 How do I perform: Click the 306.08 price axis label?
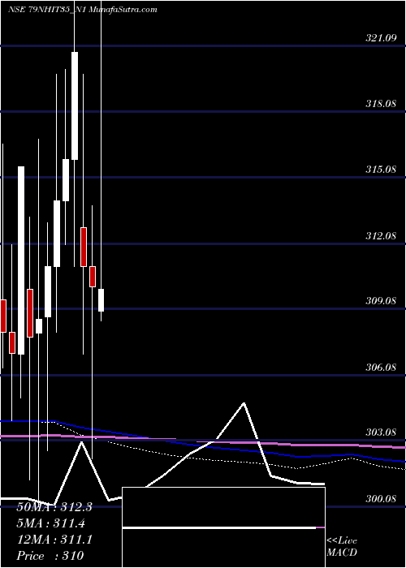[x=381, y=368]
